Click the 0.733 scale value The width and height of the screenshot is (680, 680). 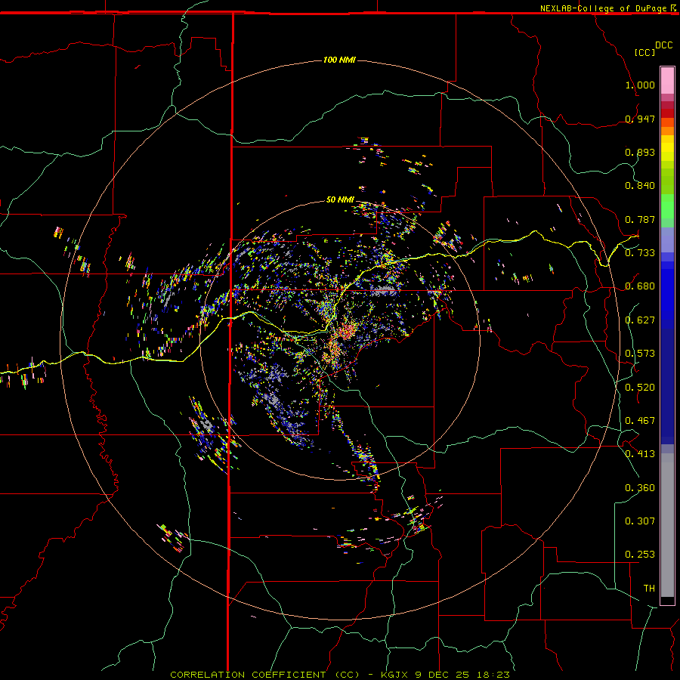point(640,253)
